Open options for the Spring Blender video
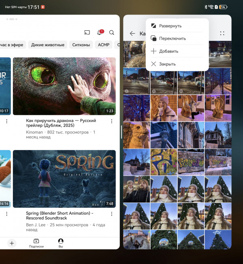243x264 pixels. [112, 214]
